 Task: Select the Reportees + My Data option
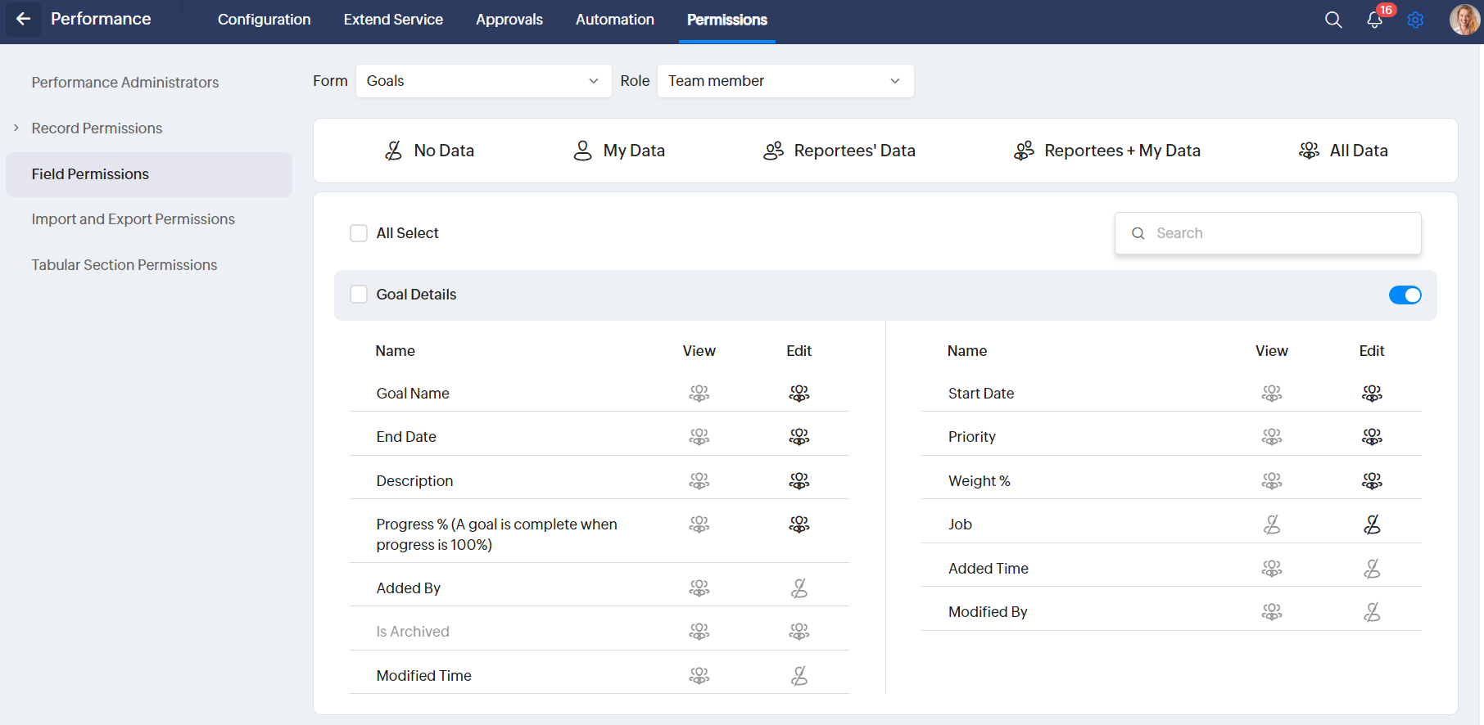click(1106, 151)
